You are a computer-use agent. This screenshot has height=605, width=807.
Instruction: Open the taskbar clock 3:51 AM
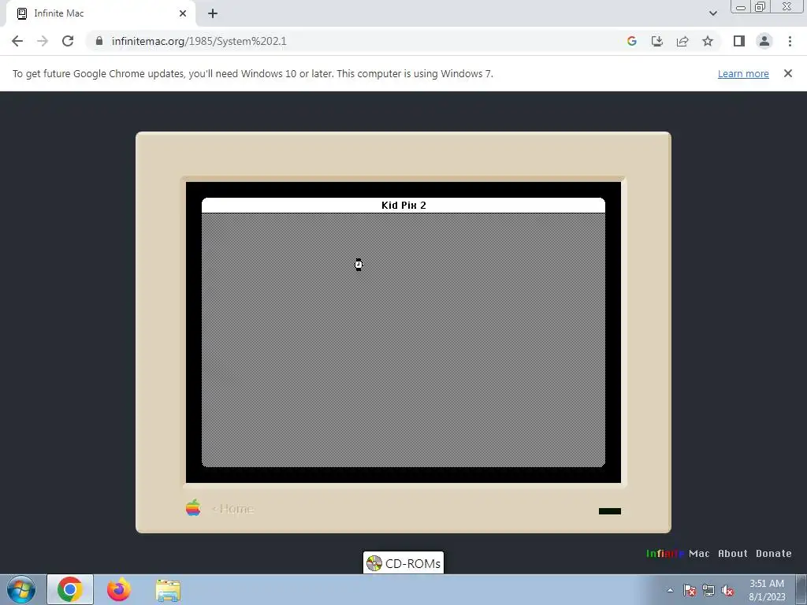(767, 590)
